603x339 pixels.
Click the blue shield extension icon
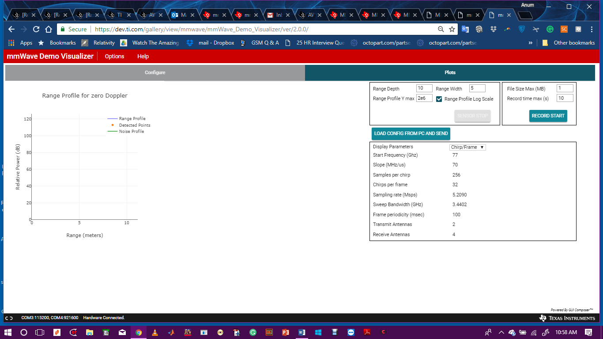tap(522, 29)
